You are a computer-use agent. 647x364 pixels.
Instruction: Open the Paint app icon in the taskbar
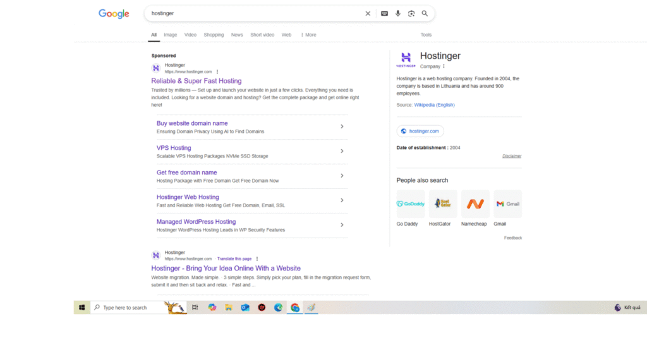coord(311,308)
